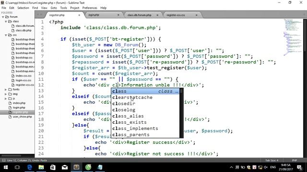Image resolution: width=307 pixels, height=172 pixels.
Task: Choose 'class' autocomplete suggestion
Action: click(145, 91)
